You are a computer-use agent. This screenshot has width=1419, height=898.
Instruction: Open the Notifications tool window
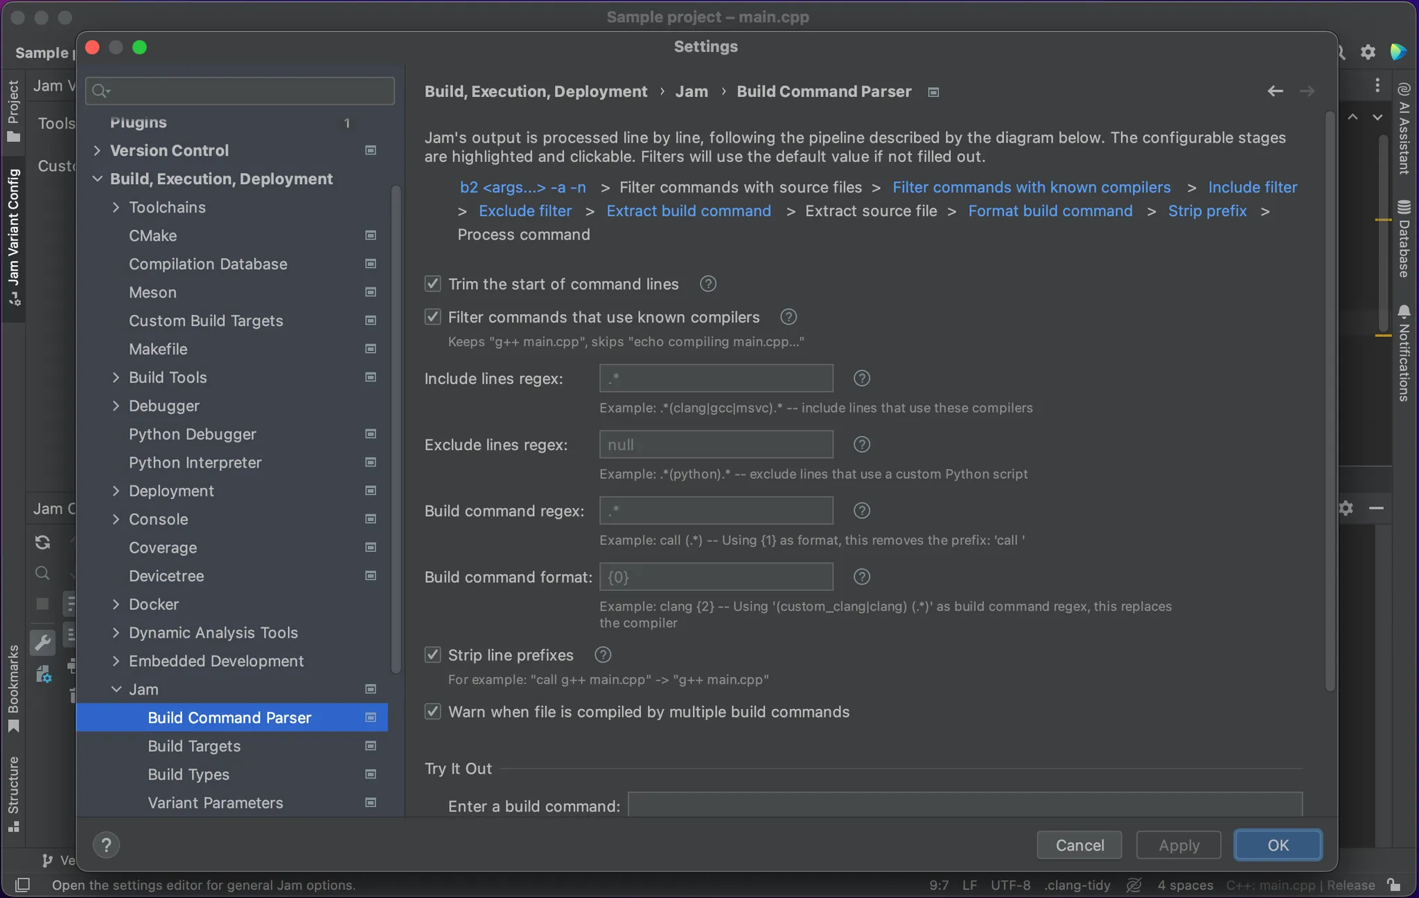pyautogui.click(x=1404, y=353)
